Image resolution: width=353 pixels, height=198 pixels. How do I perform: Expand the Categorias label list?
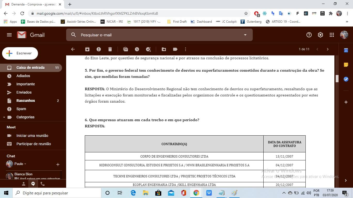tap(4, 117)
